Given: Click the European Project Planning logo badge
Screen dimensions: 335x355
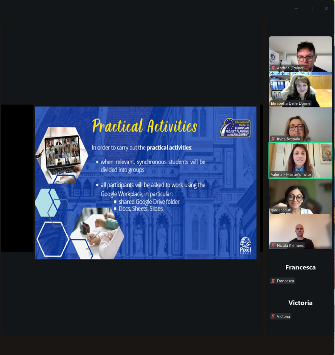Looking at the screenshot, I should pos(235,128).
